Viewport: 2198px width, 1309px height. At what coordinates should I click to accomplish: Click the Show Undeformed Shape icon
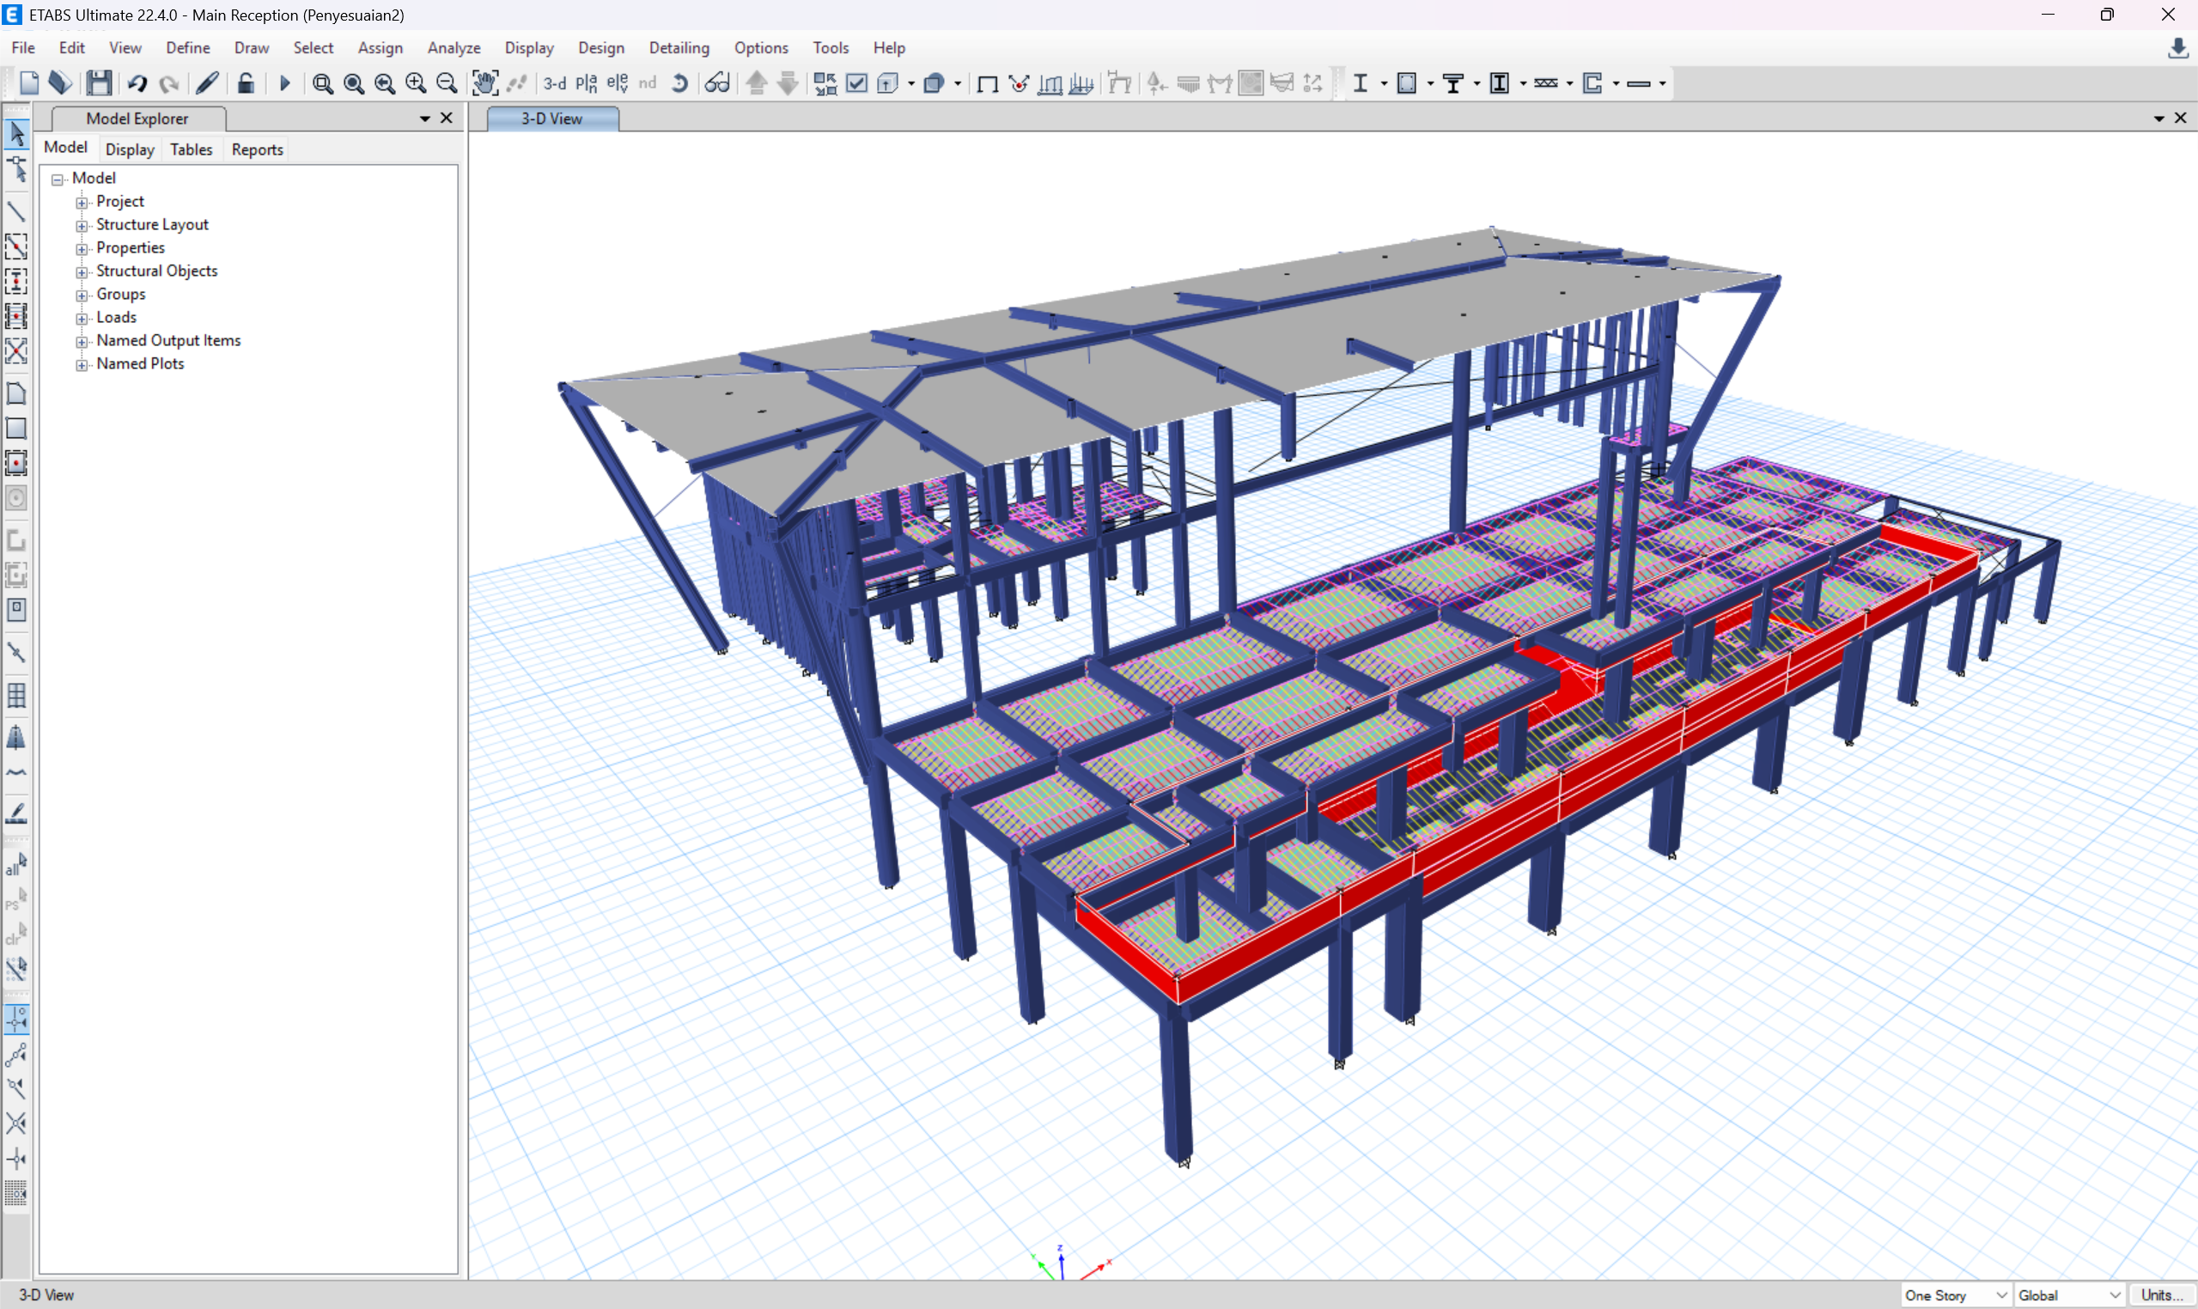pyautogui.click(x=987, y=84)
